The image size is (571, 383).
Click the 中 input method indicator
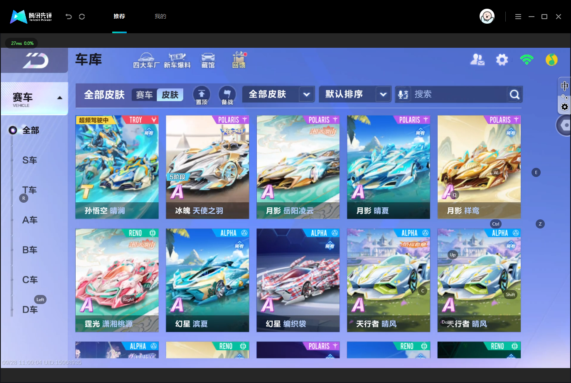[x=564, y=86]
